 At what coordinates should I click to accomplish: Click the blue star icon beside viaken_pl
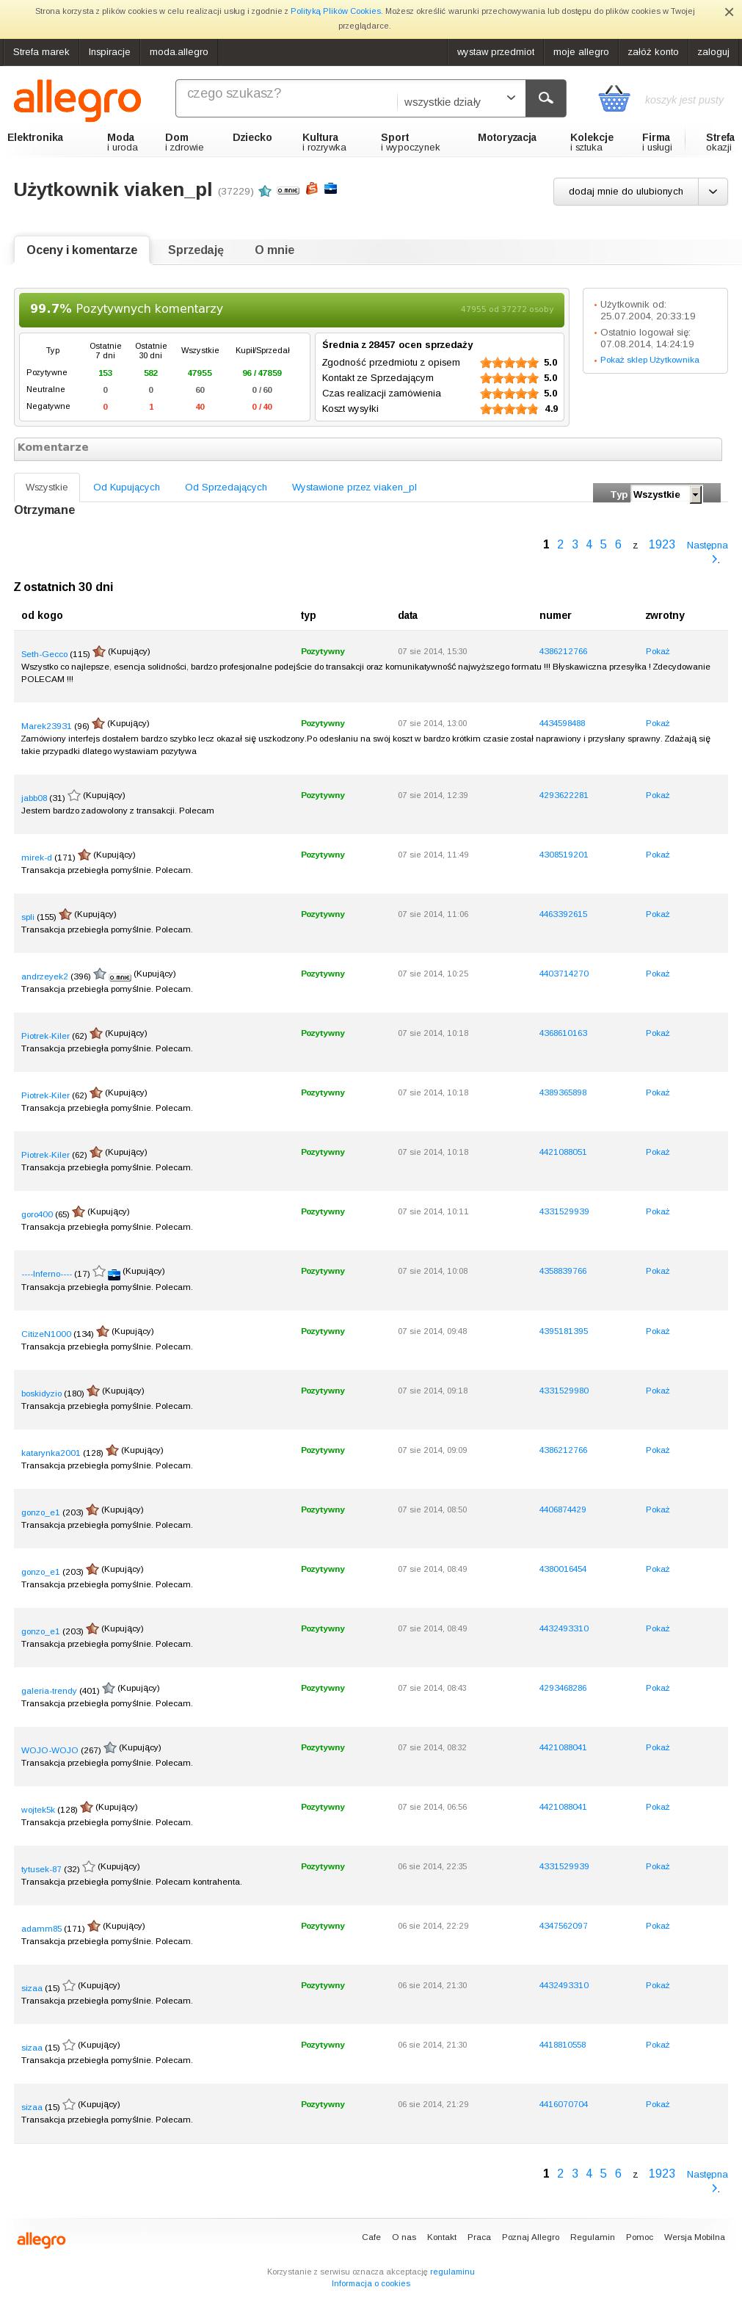[265, 191]
